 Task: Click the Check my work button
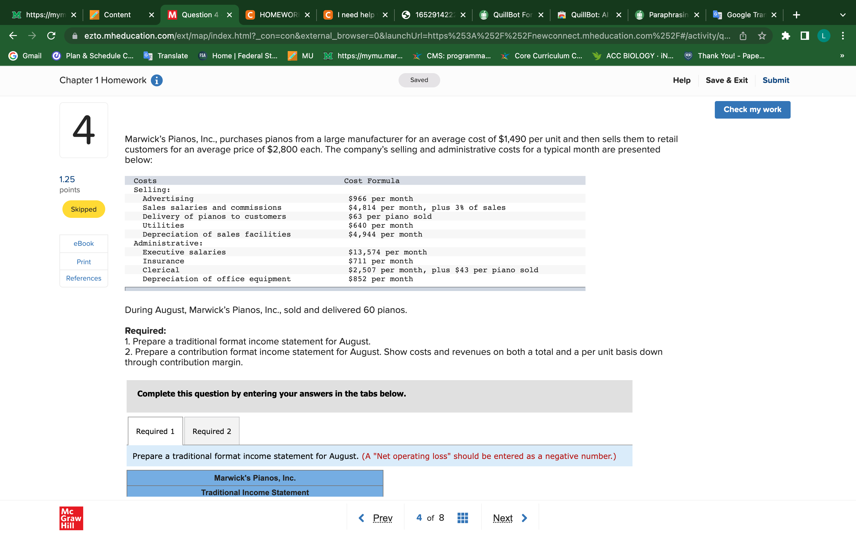click(752, 110)
